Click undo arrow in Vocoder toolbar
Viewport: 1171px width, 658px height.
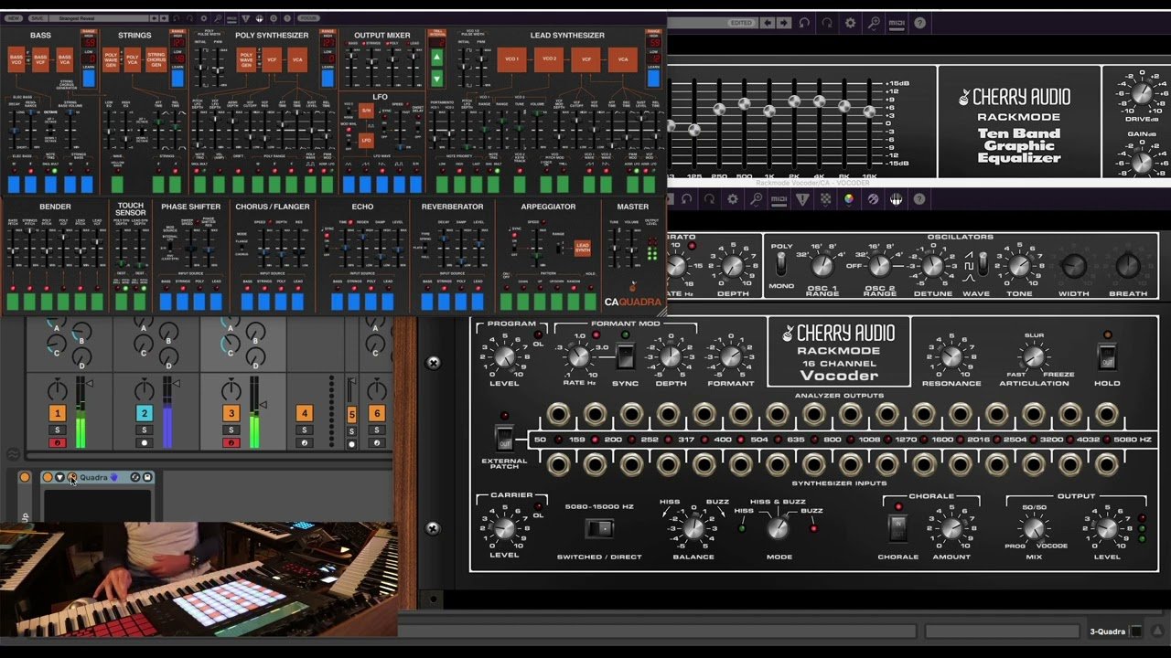coord(686,198)
